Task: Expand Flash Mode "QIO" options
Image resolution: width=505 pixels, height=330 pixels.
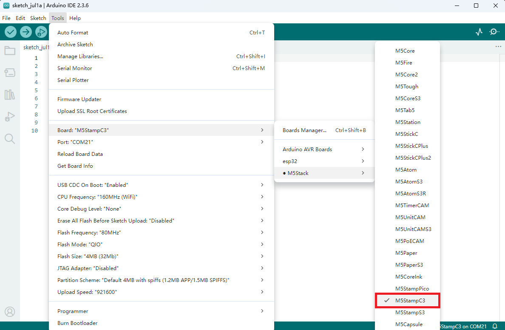Action: pos(162,245)
